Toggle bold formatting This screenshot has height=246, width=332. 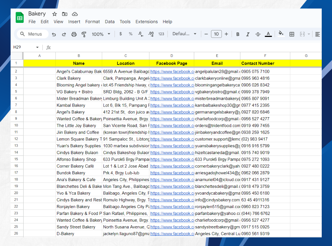(238, 34)
